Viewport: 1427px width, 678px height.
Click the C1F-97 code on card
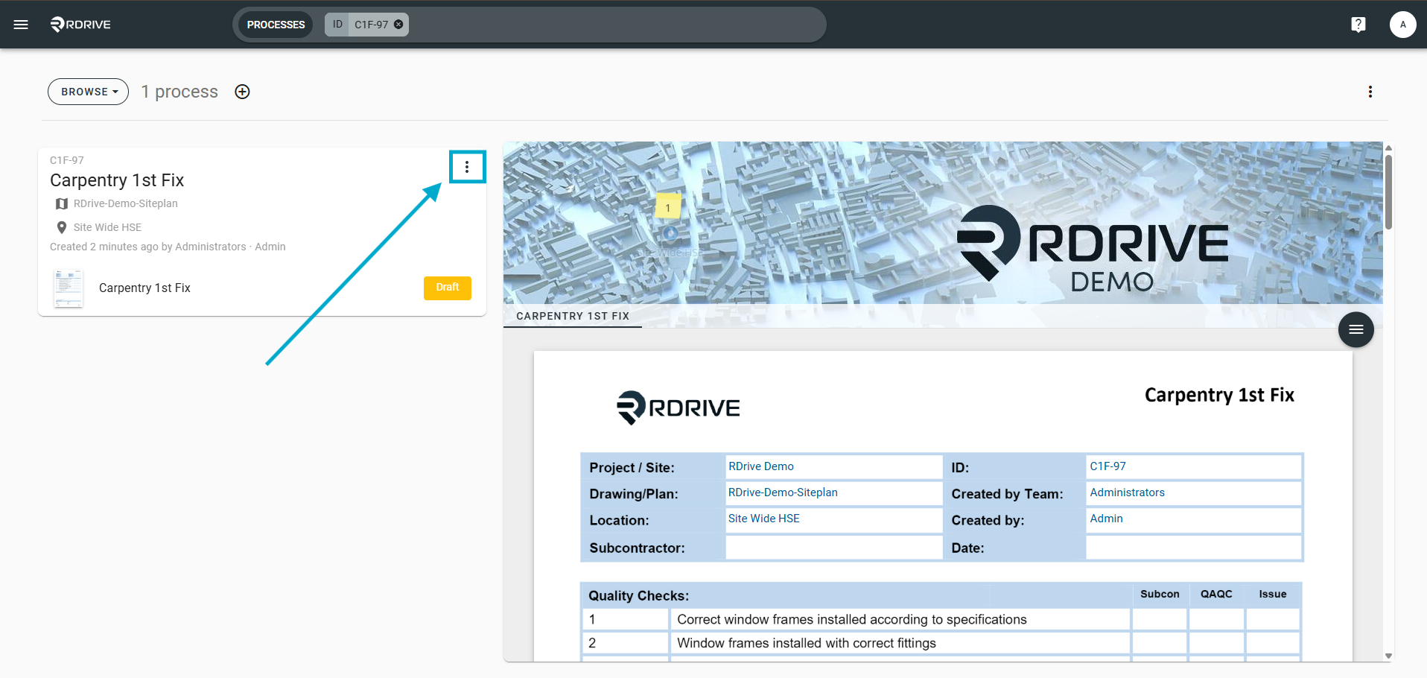tap(67, 160)
